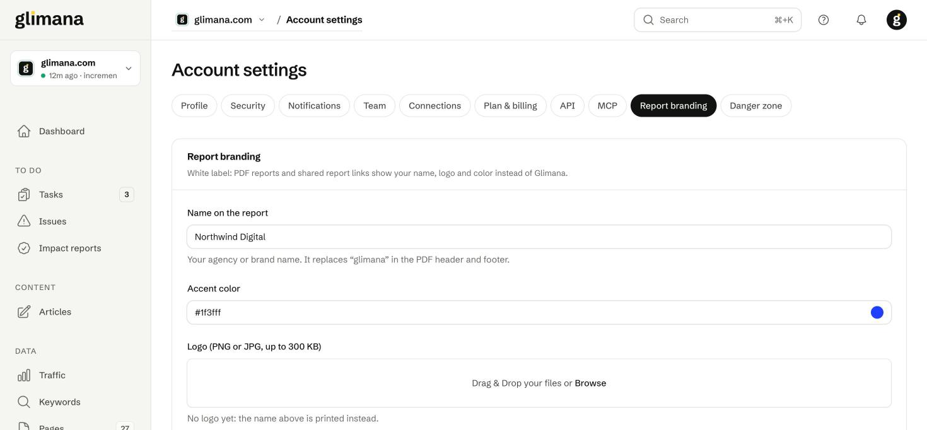Click the Impact reports check icon
The width and height of the screenshot is (927, 430).
point(24,248)
